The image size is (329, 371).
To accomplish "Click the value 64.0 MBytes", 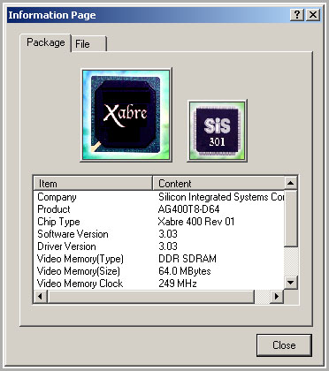I will (185, 271).
